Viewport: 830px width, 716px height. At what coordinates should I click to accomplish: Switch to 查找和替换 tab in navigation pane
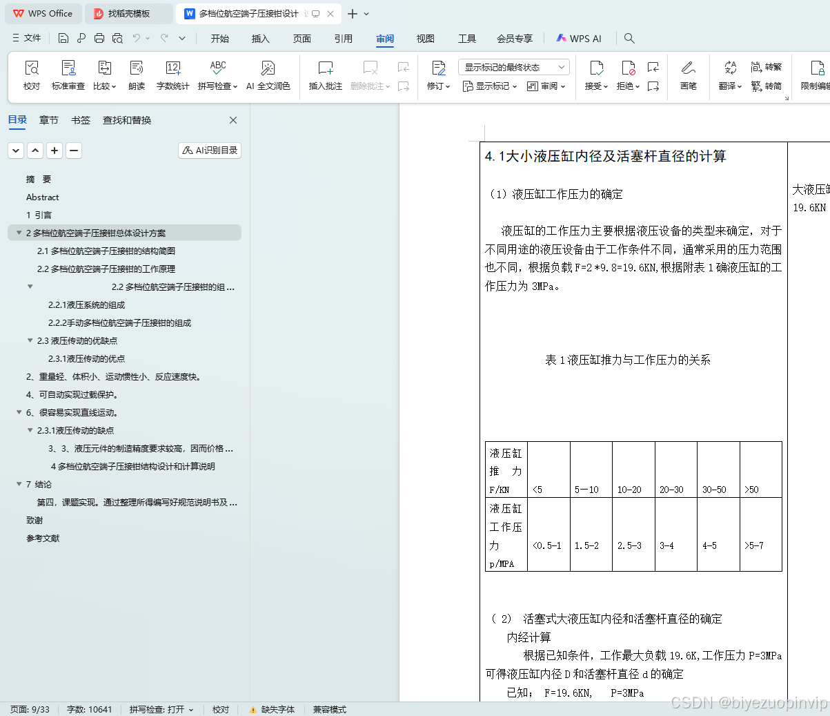127,120
